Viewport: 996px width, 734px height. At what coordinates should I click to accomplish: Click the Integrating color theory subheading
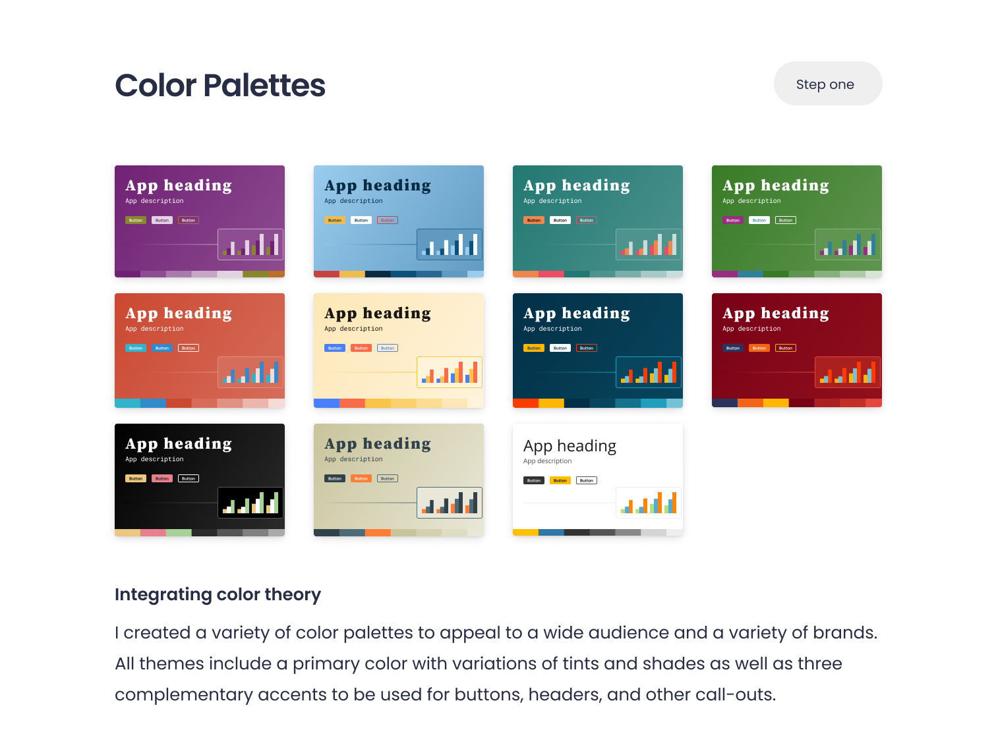pos(218,594)
